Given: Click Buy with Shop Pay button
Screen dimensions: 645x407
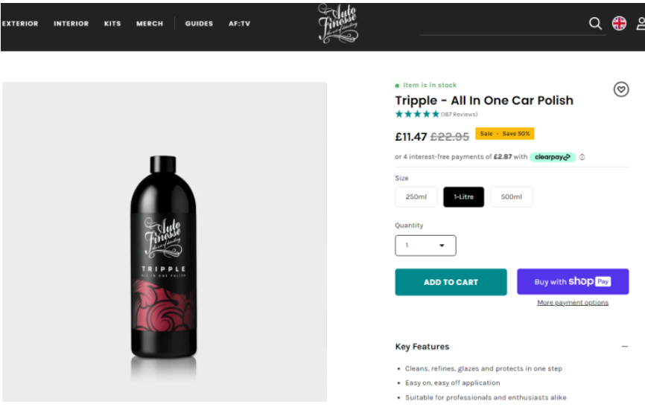Looking at the screenshot, I should [x=573, y=281].
